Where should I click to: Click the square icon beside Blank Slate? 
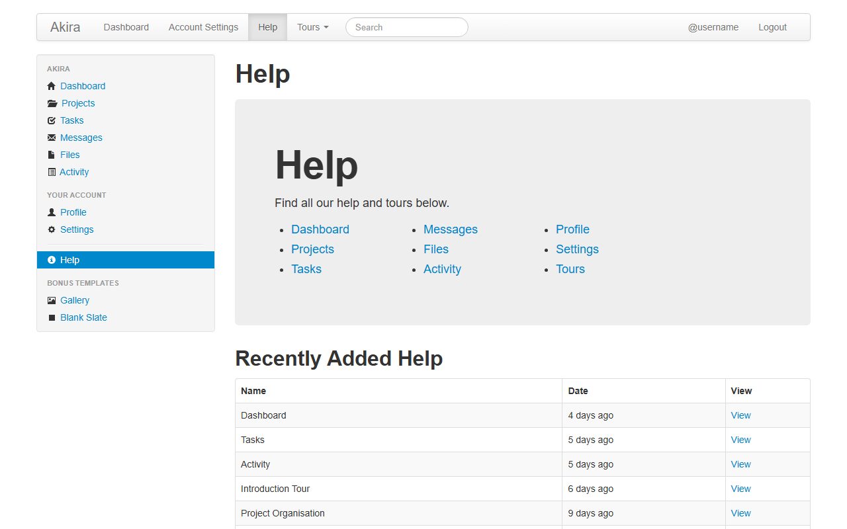[52, 317]
